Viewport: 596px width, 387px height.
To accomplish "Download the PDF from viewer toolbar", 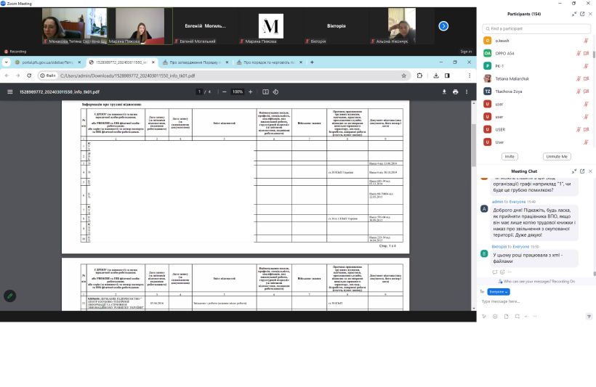I will (x=444, y=92).
